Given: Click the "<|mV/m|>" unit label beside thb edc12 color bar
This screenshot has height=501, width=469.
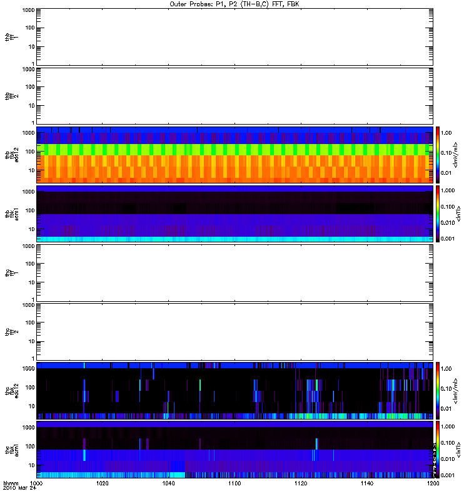Looking at the screenshot, I should coord(456,155).
